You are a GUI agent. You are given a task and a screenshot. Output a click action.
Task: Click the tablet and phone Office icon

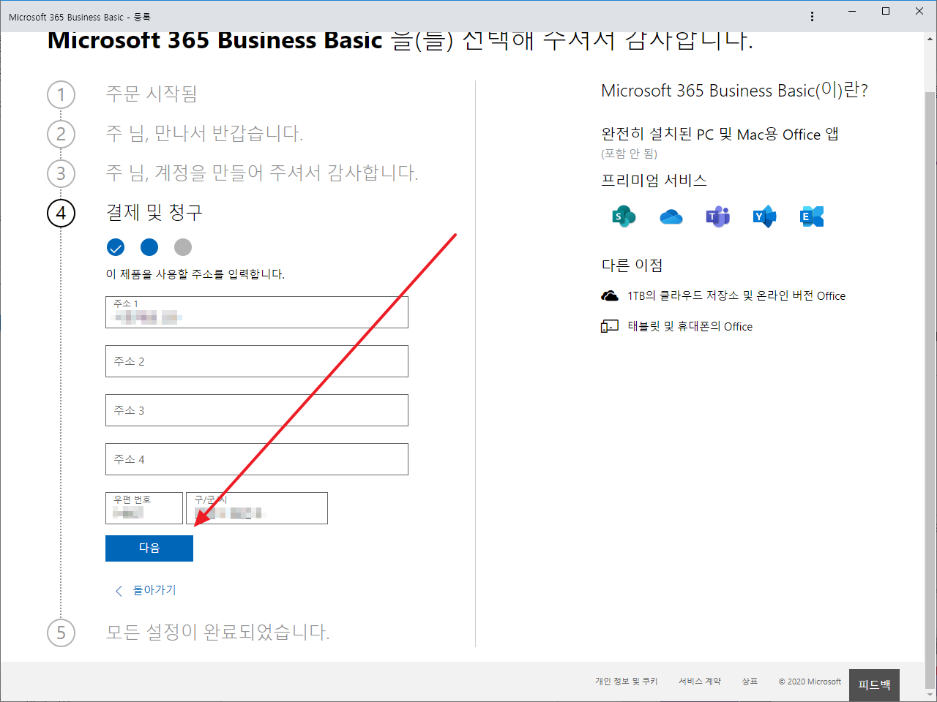[x=609, y=326]
